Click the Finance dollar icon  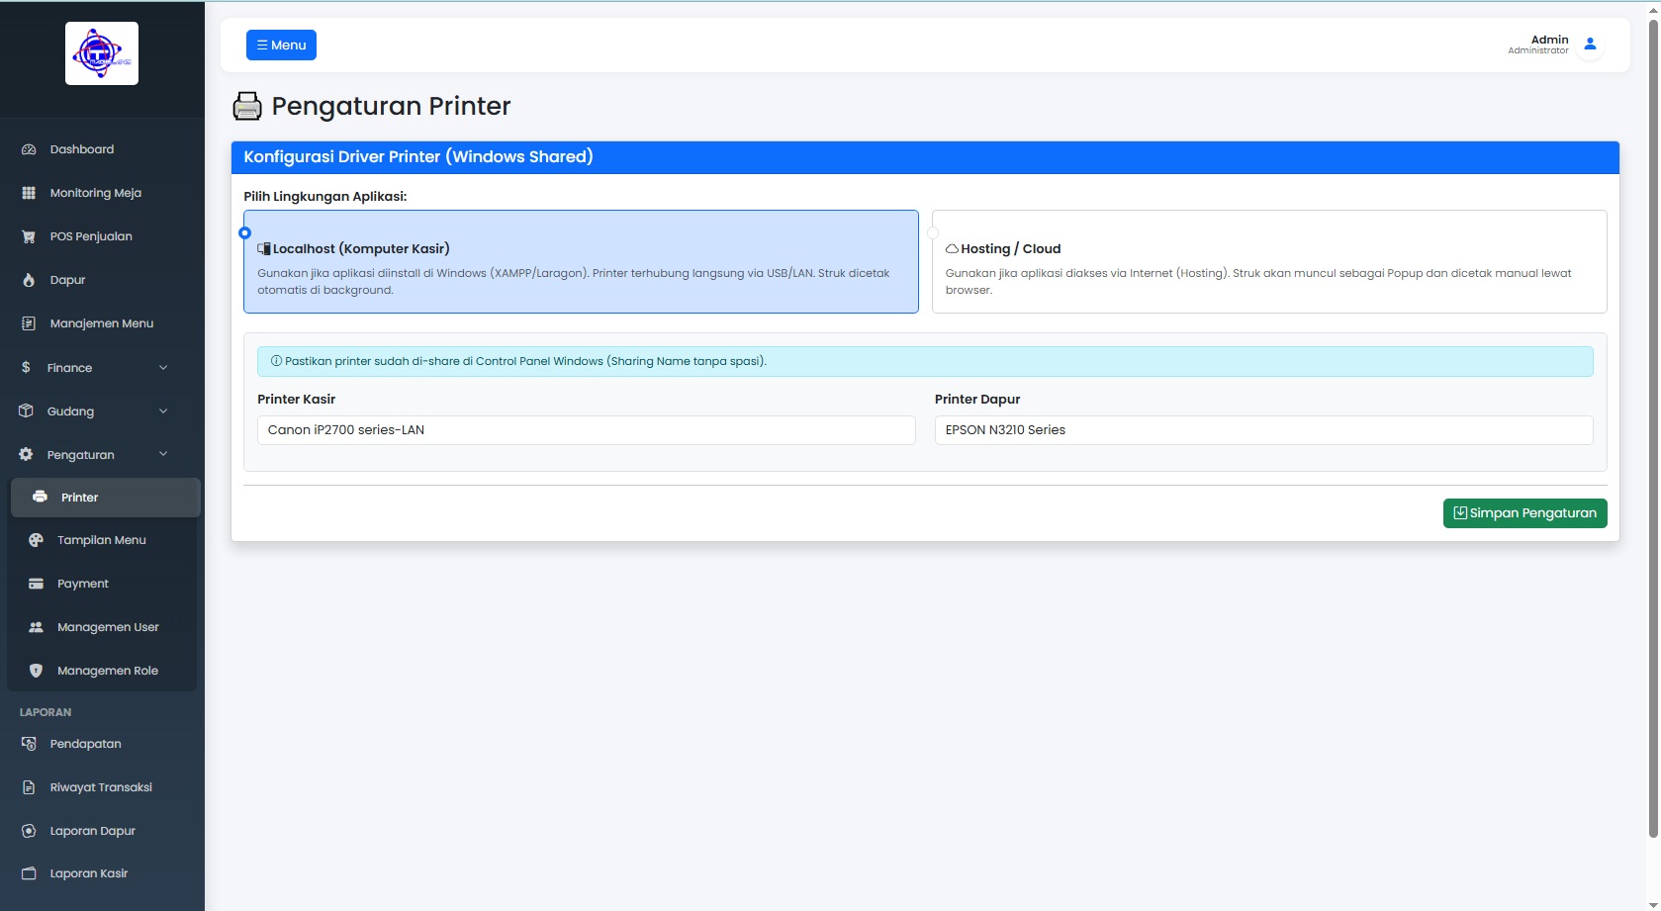26,367
